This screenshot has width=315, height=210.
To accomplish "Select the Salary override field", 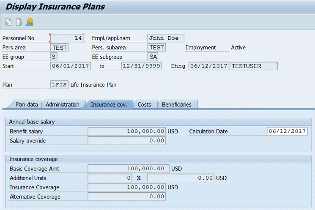I will (x=126, y=141).
